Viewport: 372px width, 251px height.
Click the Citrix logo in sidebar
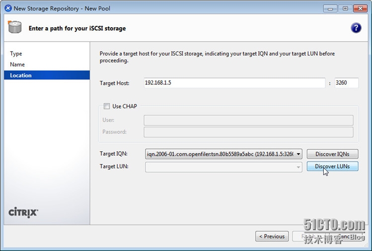(23, 212)
